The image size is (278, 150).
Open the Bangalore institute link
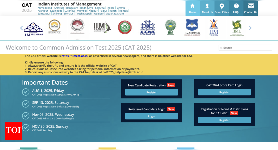pos(72,8)
